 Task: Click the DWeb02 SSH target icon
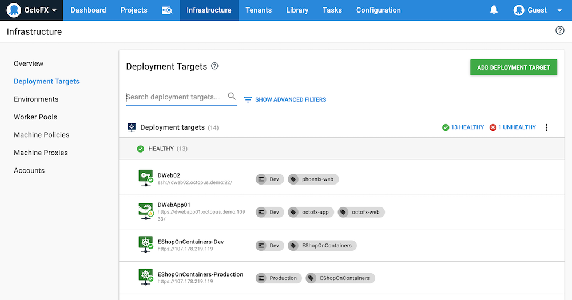click(146, 177)
